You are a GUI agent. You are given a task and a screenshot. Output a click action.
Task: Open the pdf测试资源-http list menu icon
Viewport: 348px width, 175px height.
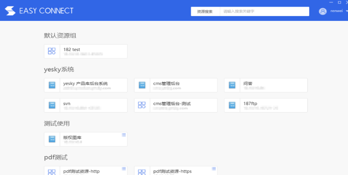(123, 169)
